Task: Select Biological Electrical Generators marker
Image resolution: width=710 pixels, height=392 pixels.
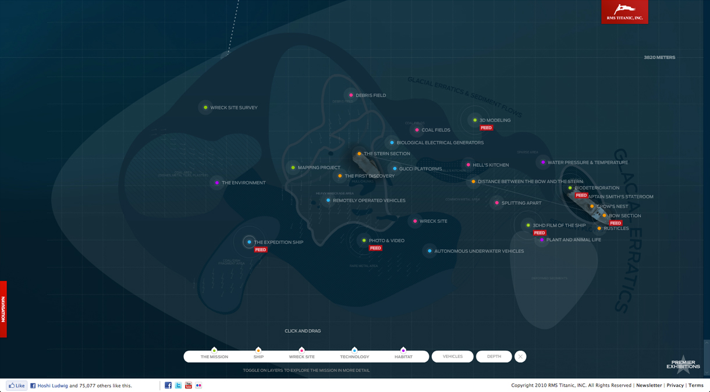Action: [x=392, y=142]
